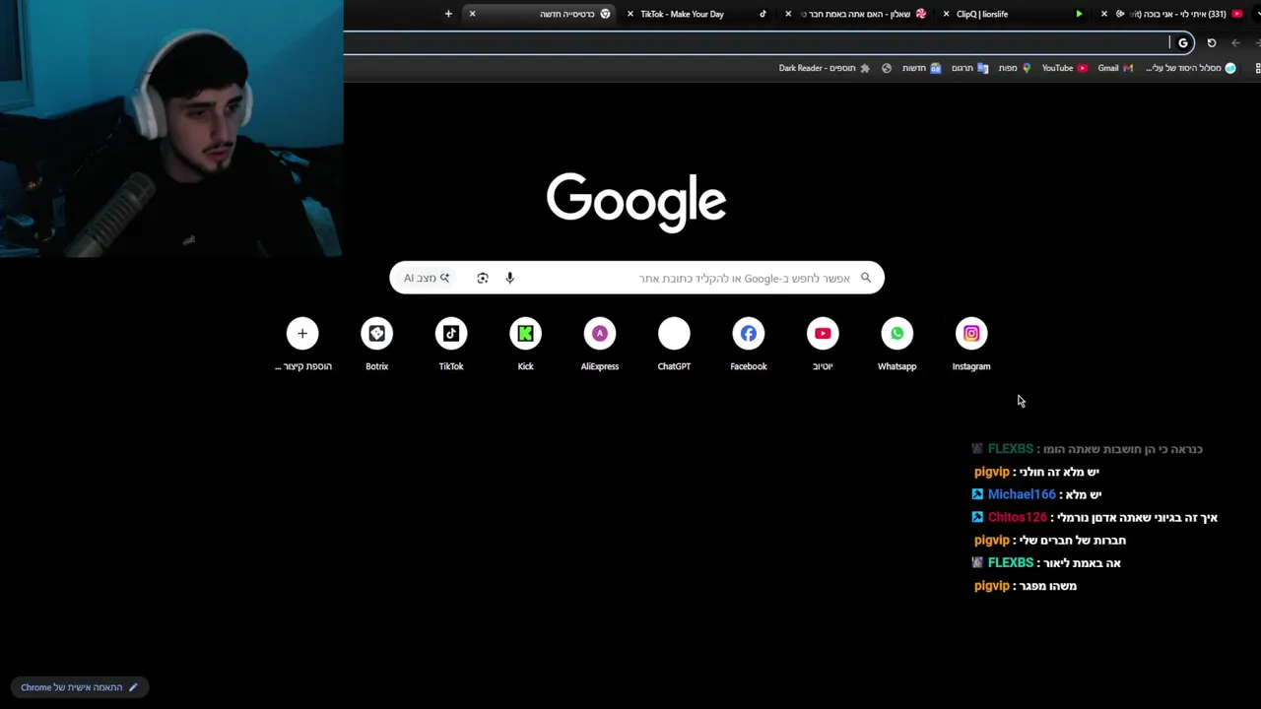Open the ChatGPT shortcut
The height and width of the screenshot is (709, 1261).
point(674,345)
